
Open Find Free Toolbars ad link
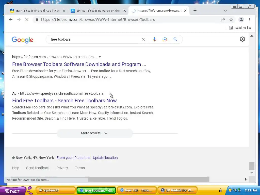[x=64, y=101]
